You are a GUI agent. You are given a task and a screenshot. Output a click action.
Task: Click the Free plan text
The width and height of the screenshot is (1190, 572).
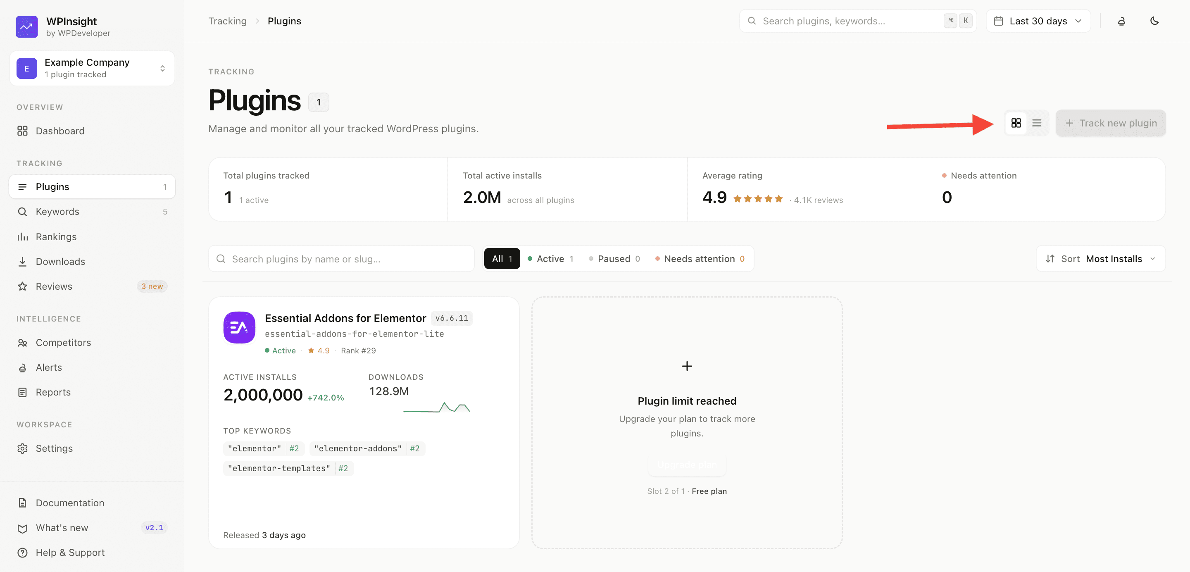pos(709,491)
